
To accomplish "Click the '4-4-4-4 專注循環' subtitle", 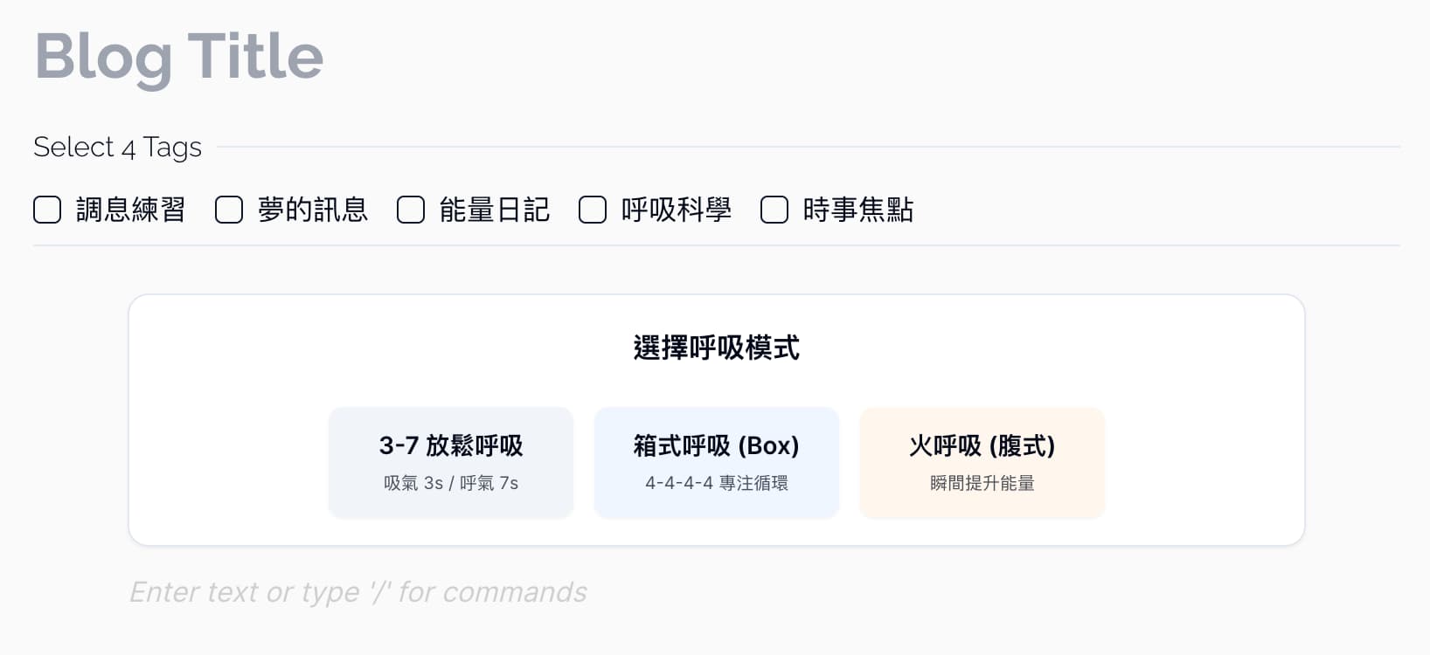I will (x=717, y=483).
